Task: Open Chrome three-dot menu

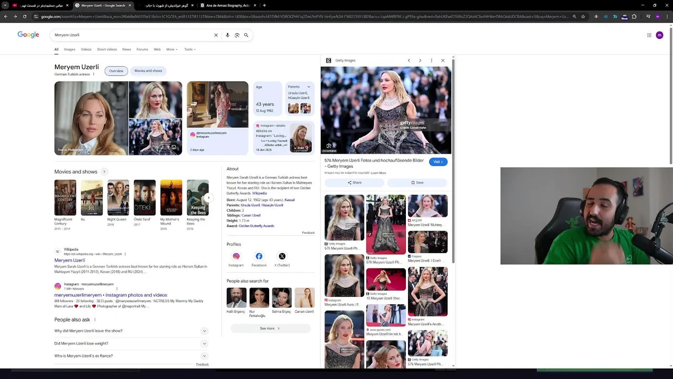Action: 668,16
